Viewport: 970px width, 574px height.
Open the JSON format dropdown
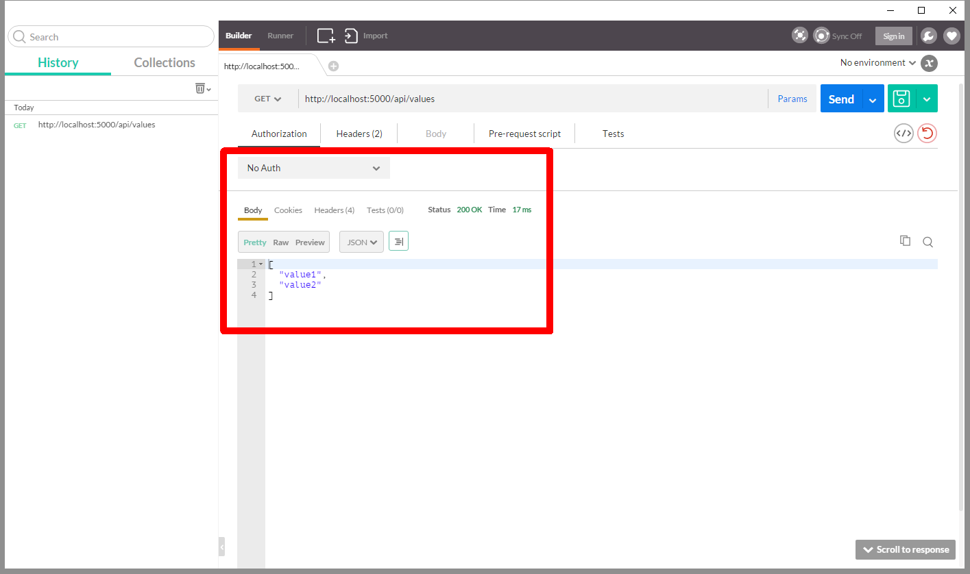[x=361, y=242]
